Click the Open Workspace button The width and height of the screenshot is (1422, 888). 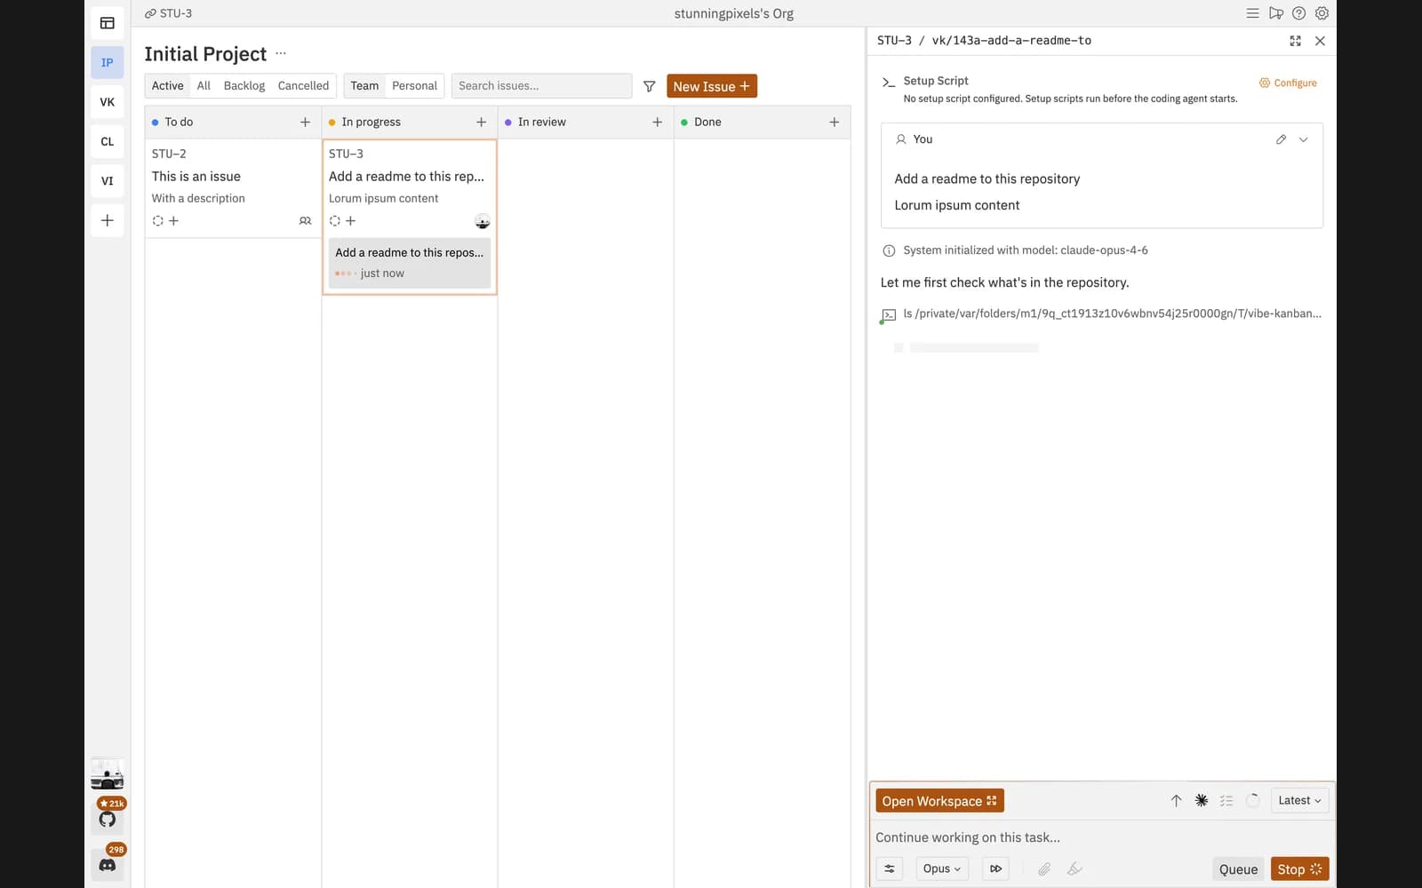939,801
